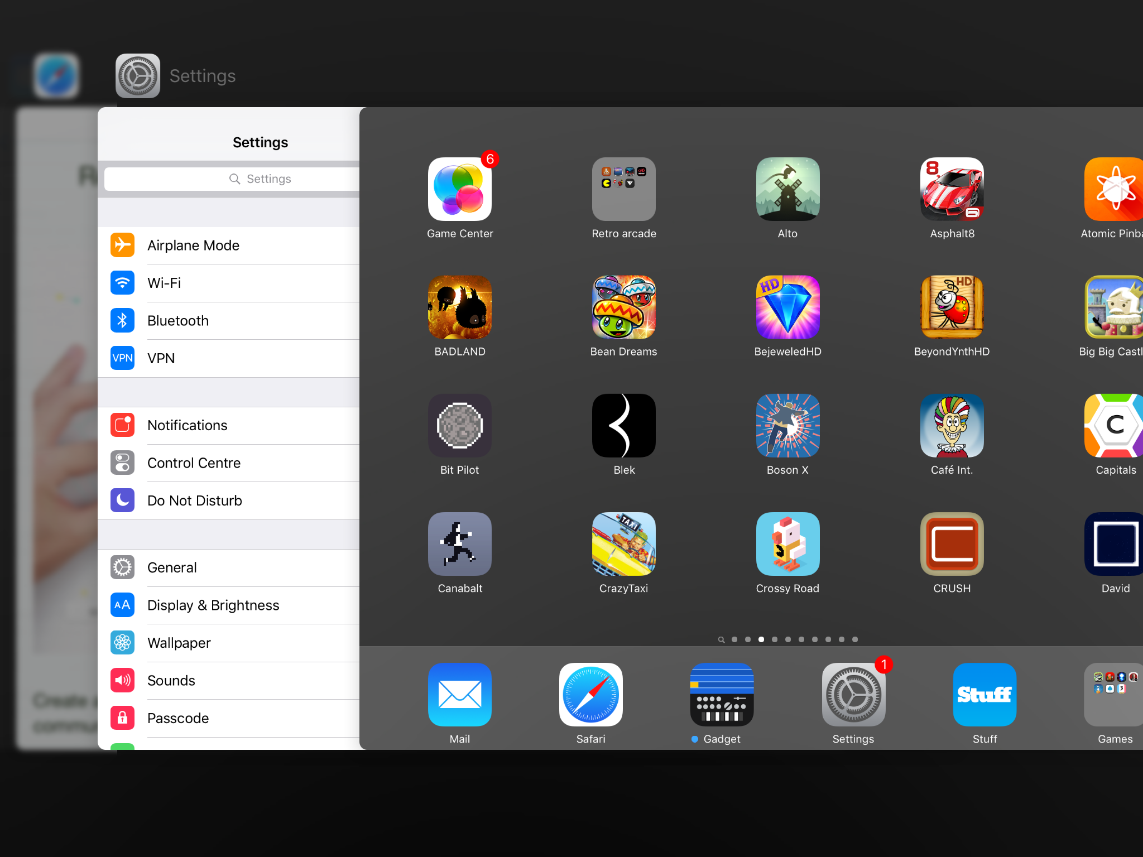Open Passcode settings
Viewport: 1143px width, 857px height.
click(x=229, y=718)
